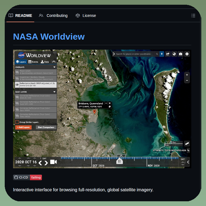206x206 pixels.
Task: Open the share link icon
Action: [168, 54]
